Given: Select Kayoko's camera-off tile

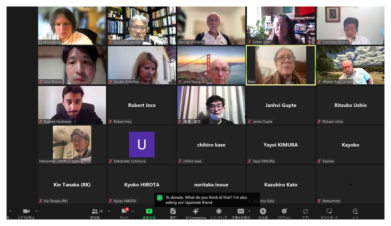Looking at the screenshot, I should [351, 145].
